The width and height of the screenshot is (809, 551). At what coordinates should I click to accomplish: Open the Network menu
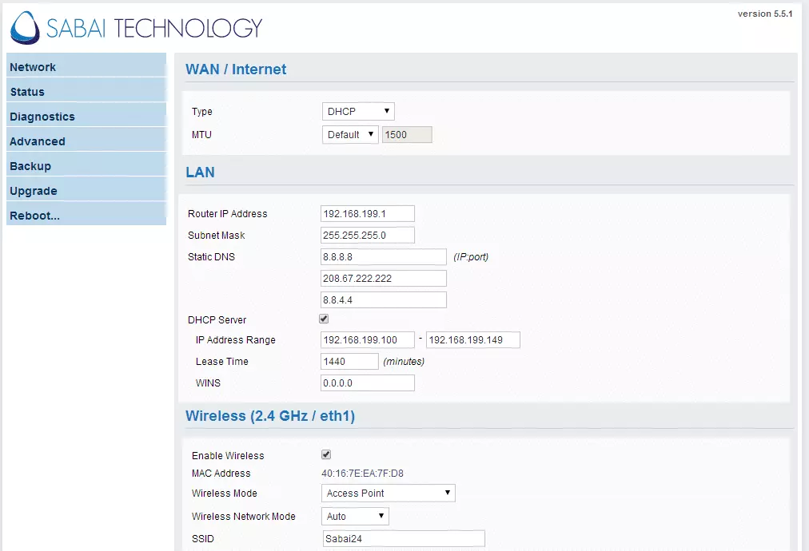tap(33, 67)
